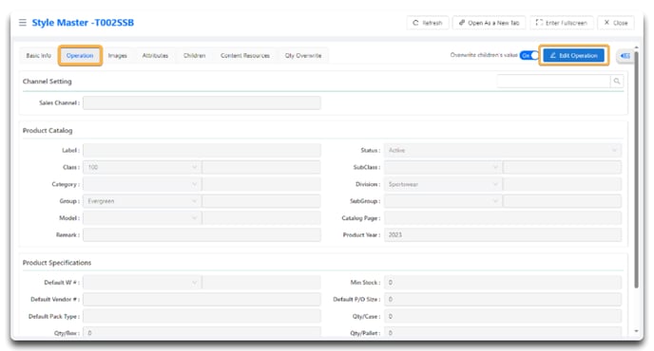Open the Group dropdown showing Evergreen
Viewport: 654px width, 351px height.
(142, 201)
